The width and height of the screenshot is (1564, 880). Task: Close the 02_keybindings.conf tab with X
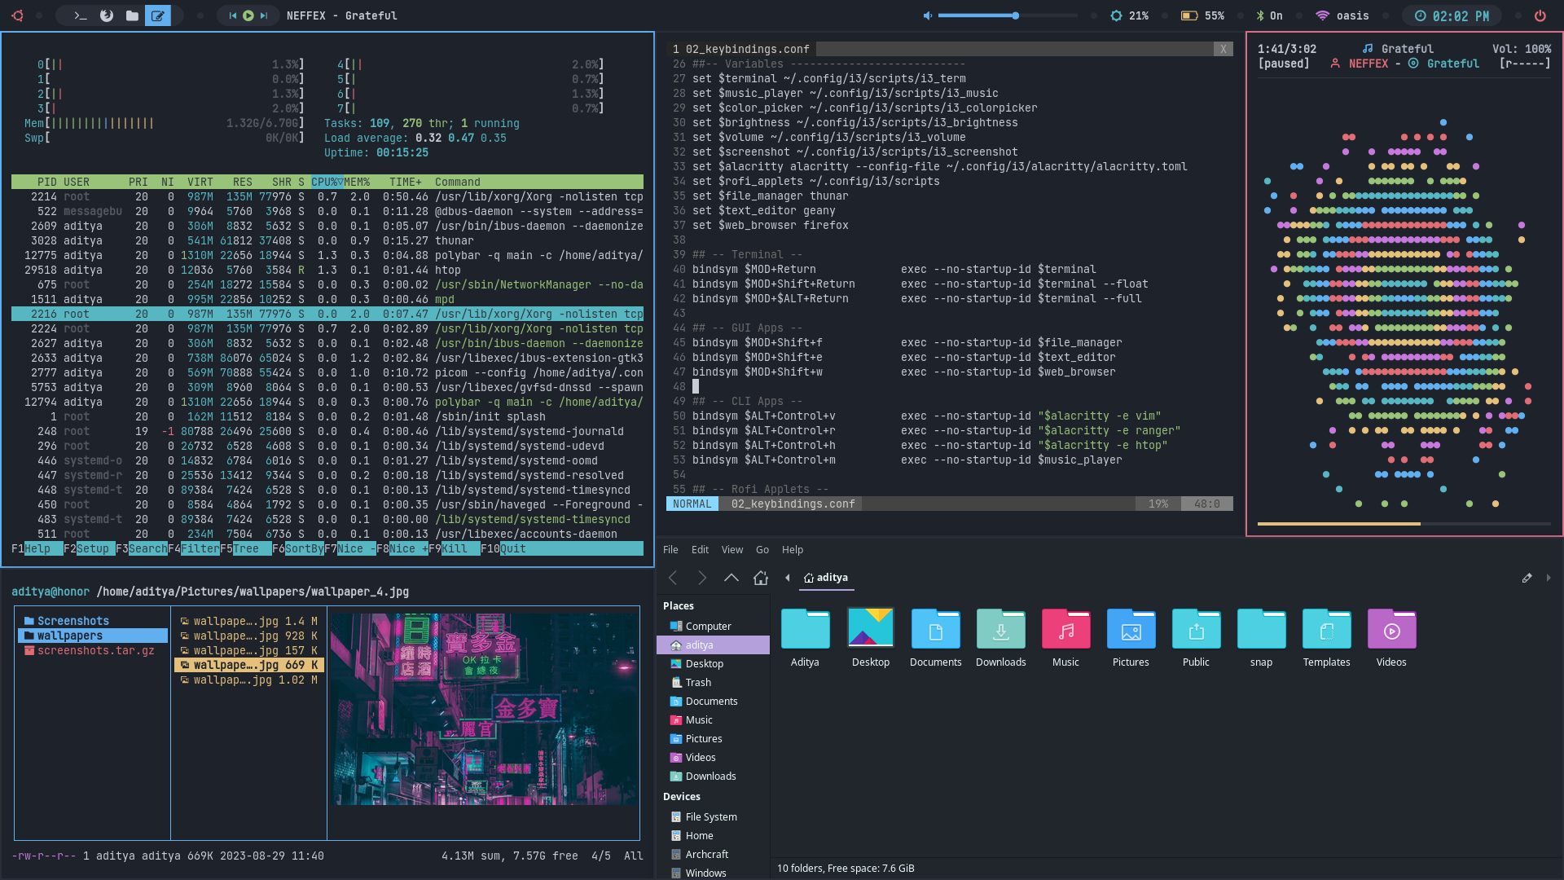coord(1223,50)
